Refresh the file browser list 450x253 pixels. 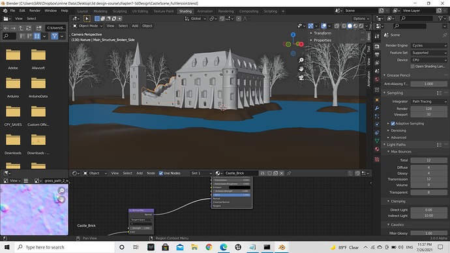point(29,28)
